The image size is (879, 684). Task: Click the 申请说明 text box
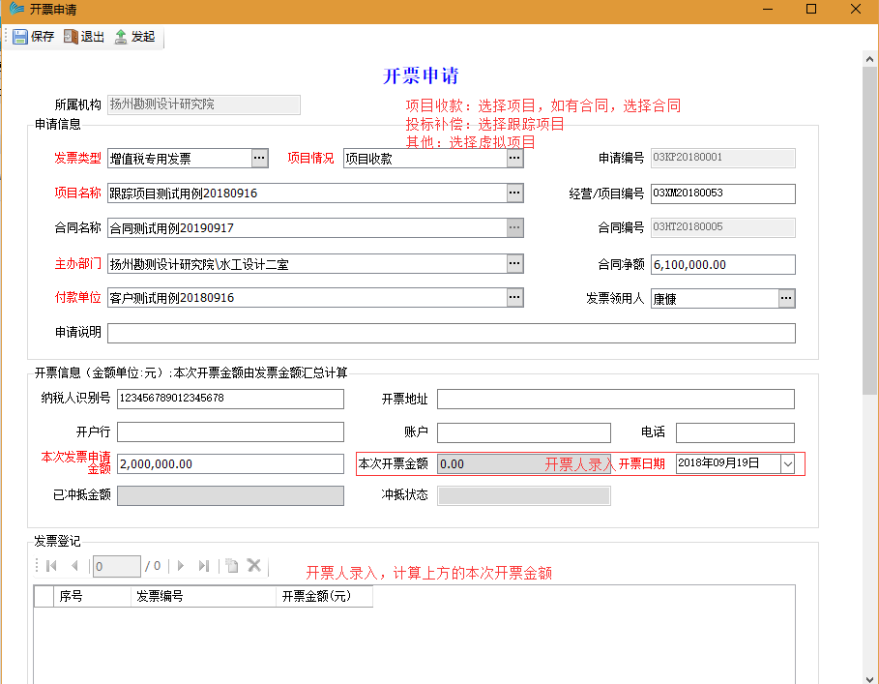coord(452,333)
